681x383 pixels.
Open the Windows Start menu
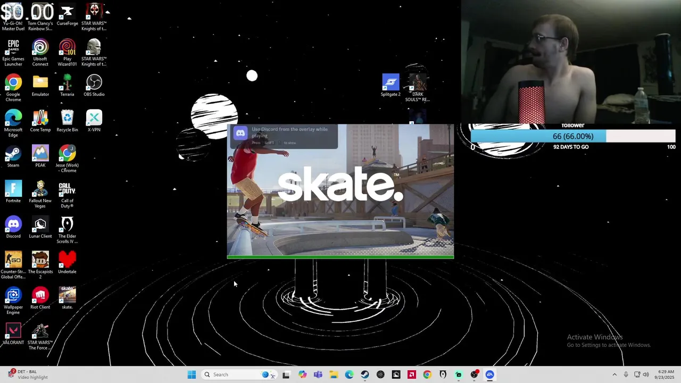pyautogui.click(x=192, y=374)
